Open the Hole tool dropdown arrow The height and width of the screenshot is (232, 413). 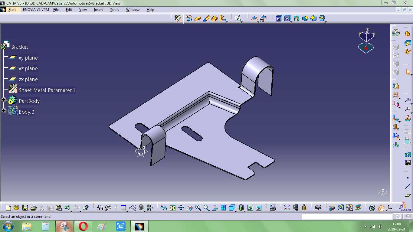pos(291,21)
